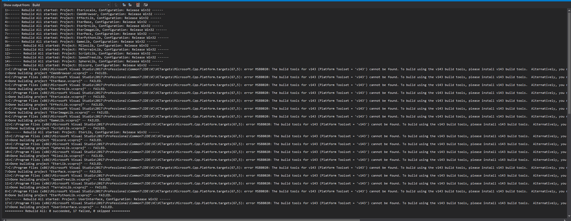This screenshot has height=221, width=571.
Task: Click 'Done building project "EterBase.vcxproj" -- FAILED.'
Action: pos(54,81)
